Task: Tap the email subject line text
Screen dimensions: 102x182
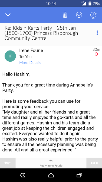Action: coord(41,33)
